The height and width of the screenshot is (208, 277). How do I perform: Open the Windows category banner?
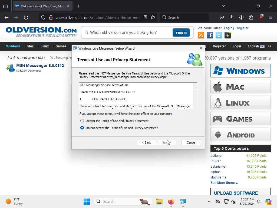pos(240,71)
